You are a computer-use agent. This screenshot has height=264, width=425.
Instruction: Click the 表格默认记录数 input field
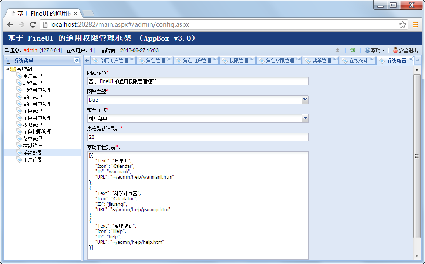pos(198,137)
